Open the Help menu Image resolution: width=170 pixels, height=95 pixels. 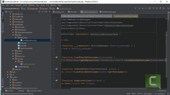[x=59, y=5]
